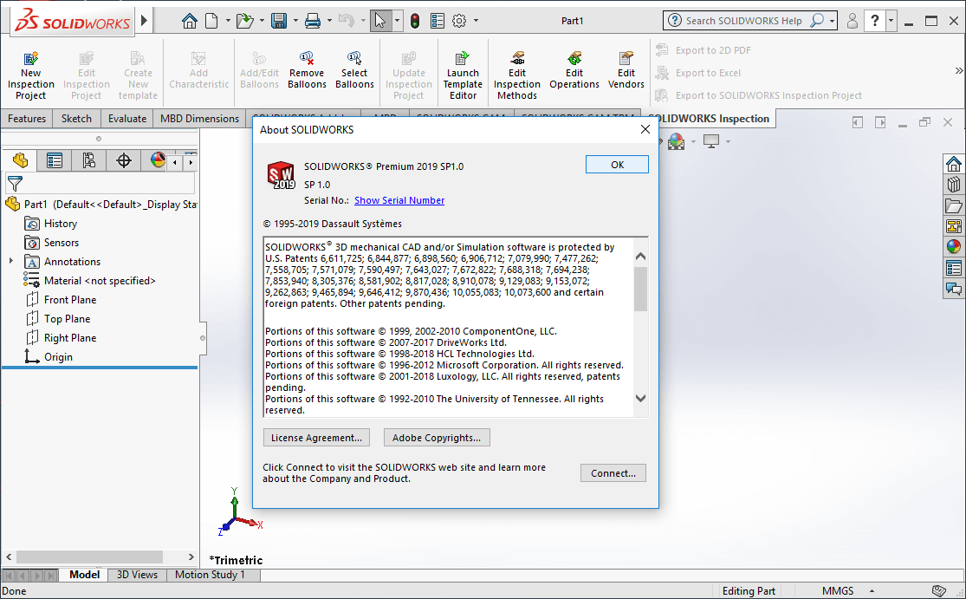This screenshot has width=966, height=599.
Task: Switch to the Features tab
Action: point(27,118)
